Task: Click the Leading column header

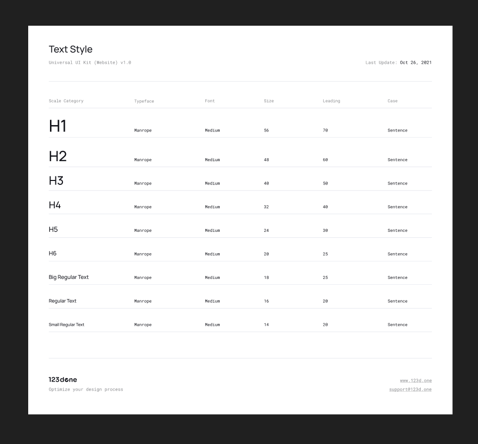Action: pos(332,101)
